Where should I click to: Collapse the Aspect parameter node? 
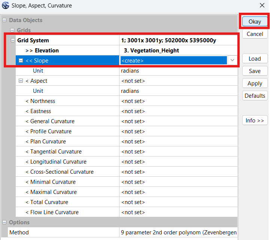[x=21, y=81]
